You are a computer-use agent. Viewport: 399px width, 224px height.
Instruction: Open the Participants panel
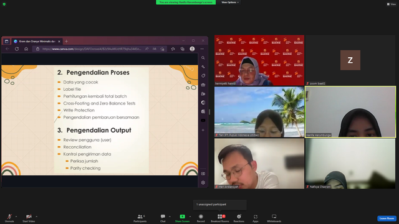140,218
